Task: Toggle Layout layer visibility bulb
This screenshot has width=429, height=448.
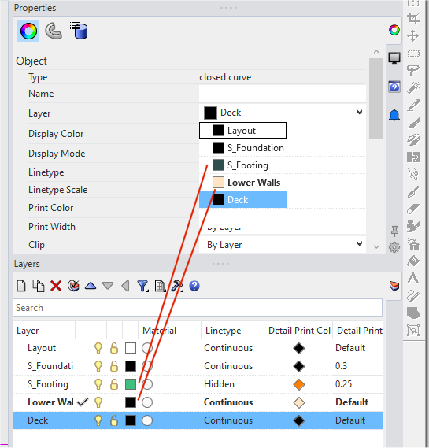Action: tap(98, 348)
